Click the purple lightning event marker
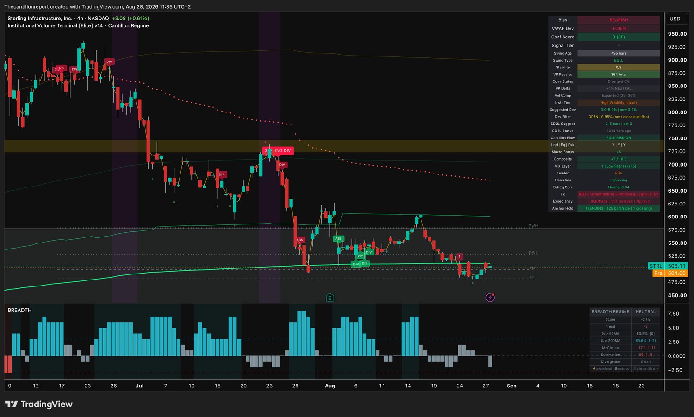The width and height of the screenshot is (694, 417). [490, 298]
